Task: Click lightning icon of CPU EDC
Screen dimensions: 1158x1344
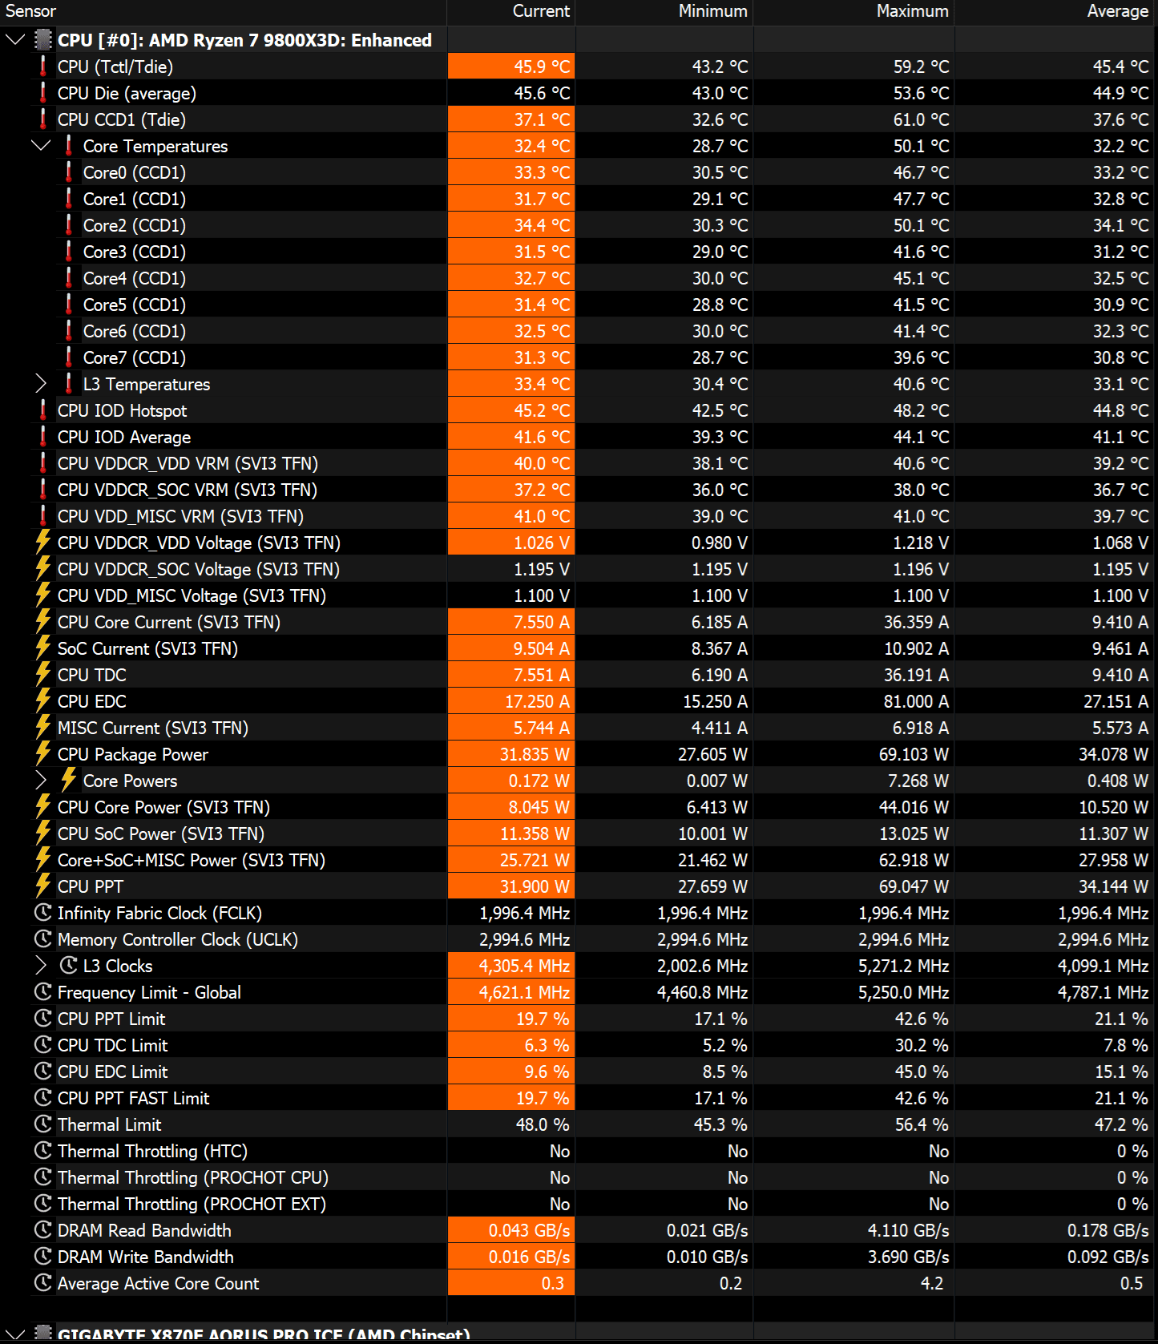Action: [x=43, y=701]
